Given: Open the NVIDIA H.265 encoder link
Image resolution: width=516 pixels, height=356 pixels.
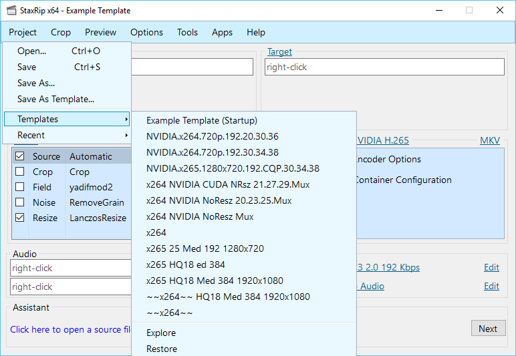Looking at the screenshot, I should coord(383,140).
